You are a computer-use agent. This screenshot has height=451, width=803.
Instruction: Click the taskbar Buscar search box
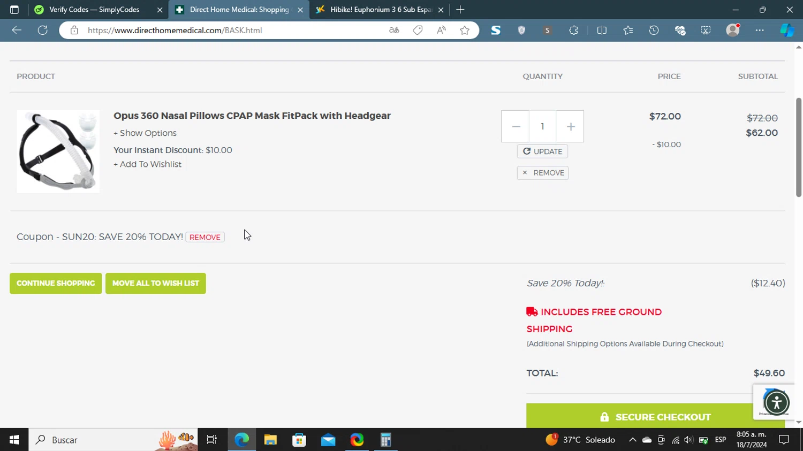click(113, 440)
